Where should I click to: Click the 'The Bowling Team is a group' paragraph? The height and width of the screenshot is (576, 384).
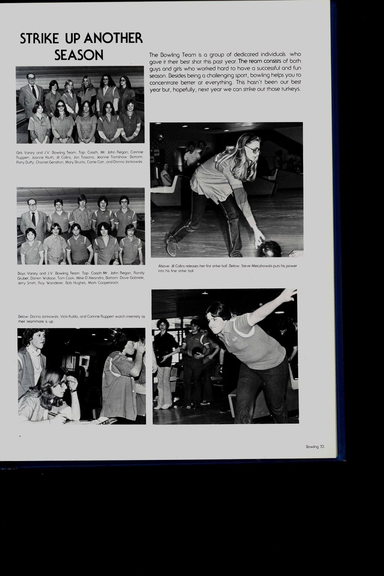pyautogui.click(x=225, y=72)
